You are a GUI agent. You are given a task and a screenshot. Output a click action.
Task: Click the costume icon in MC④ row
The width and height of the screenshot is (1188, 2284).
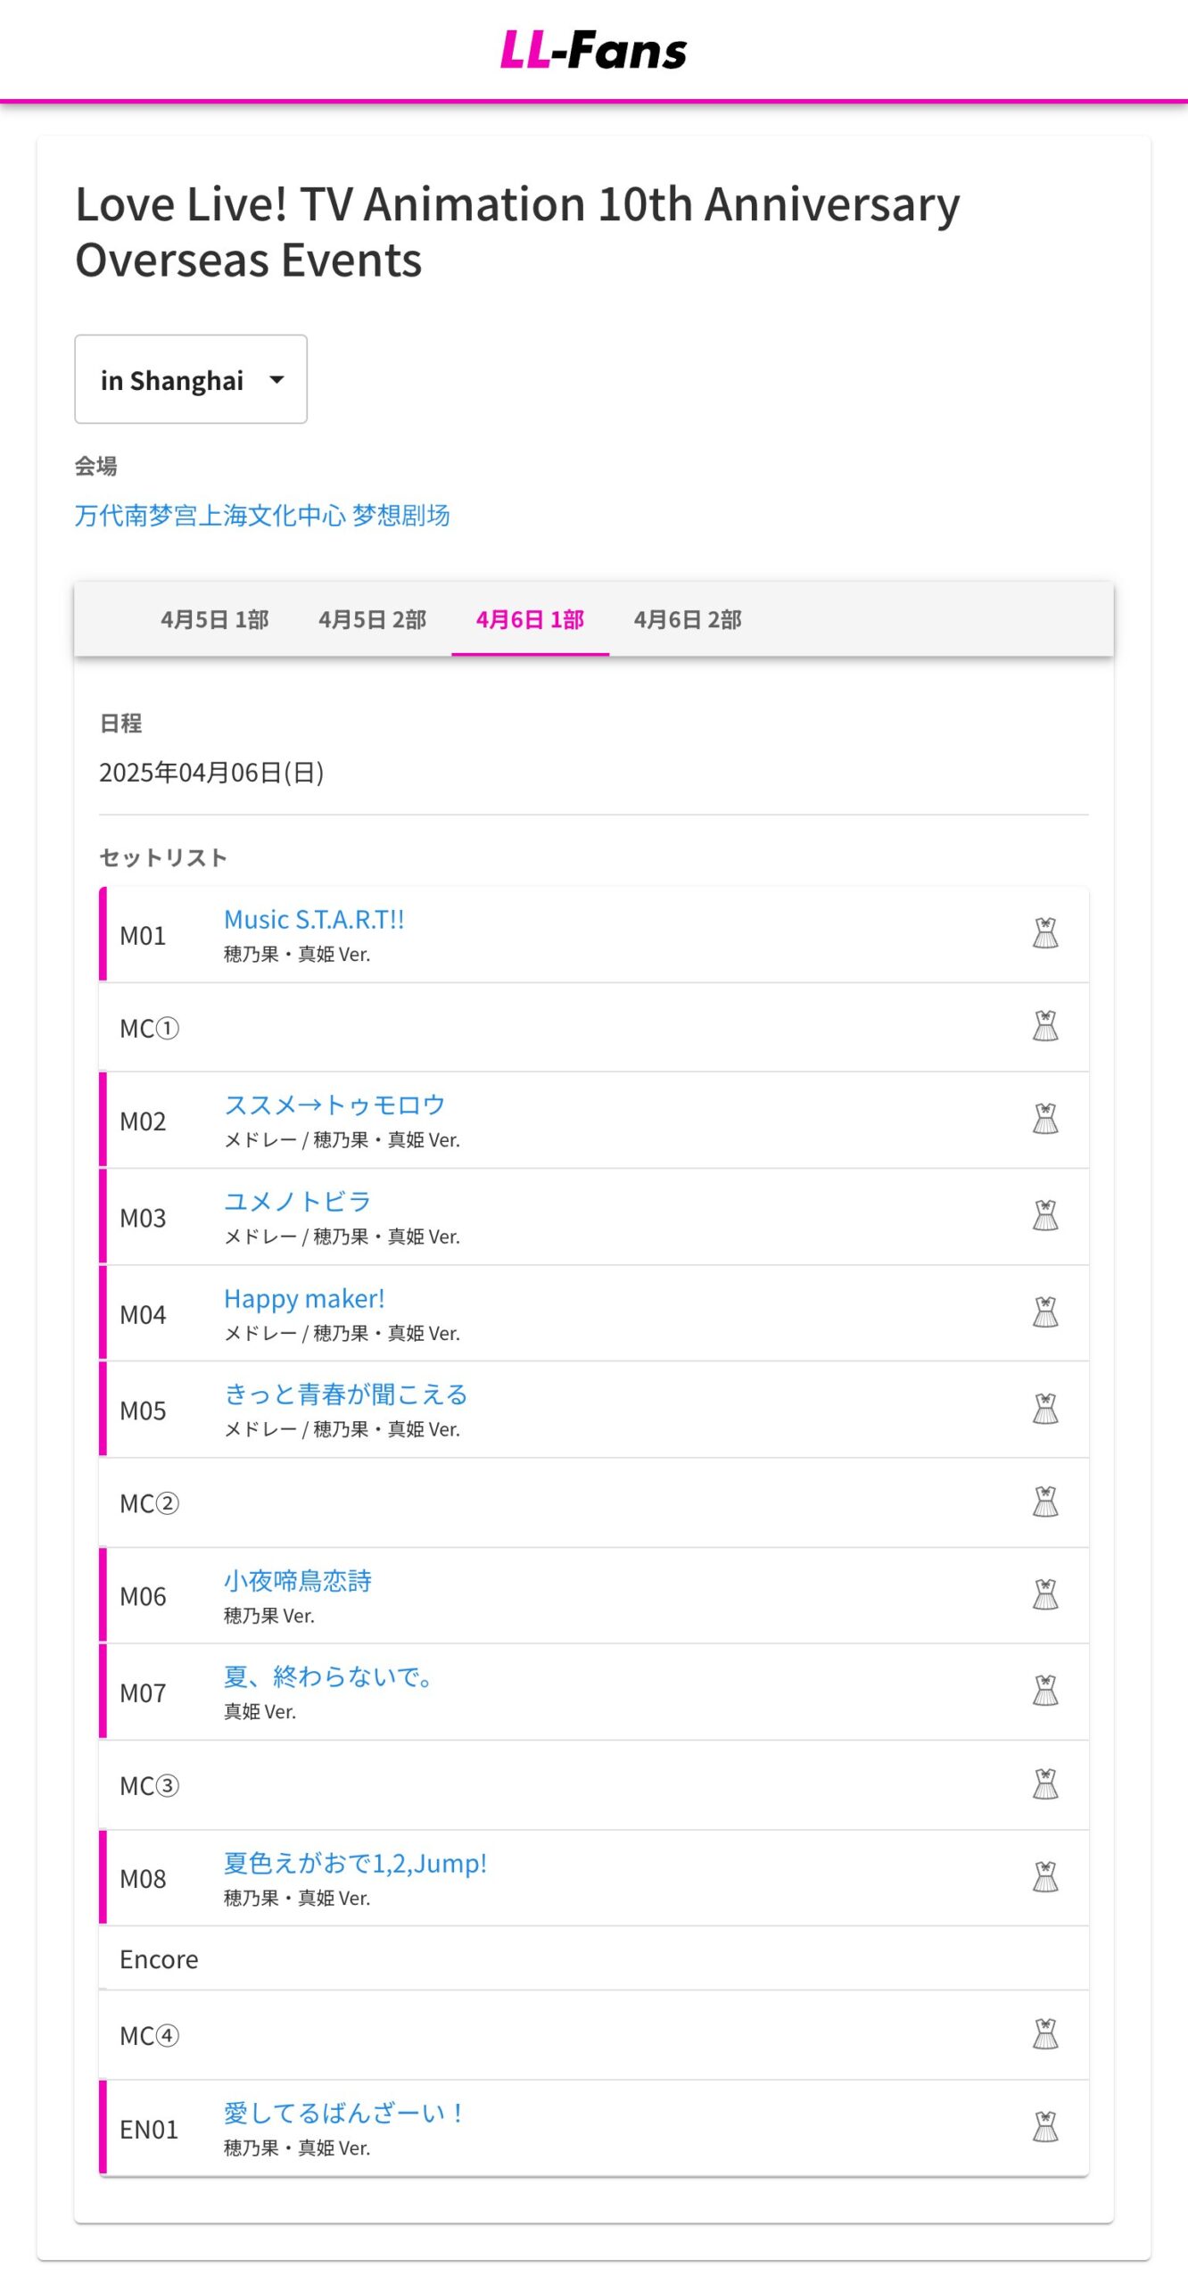(1044, 2034)
